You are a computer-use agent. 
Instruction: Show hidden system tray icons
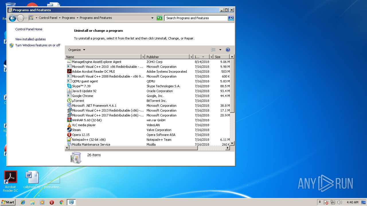320,202
